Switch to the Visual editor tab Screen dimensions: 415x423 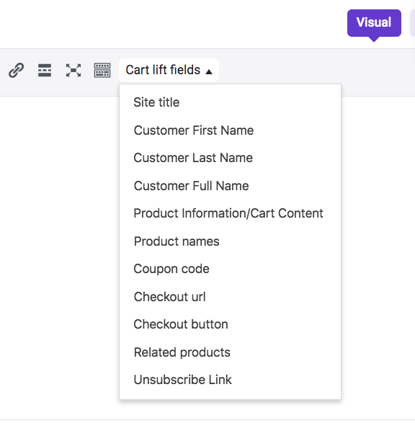click(374, 23)
